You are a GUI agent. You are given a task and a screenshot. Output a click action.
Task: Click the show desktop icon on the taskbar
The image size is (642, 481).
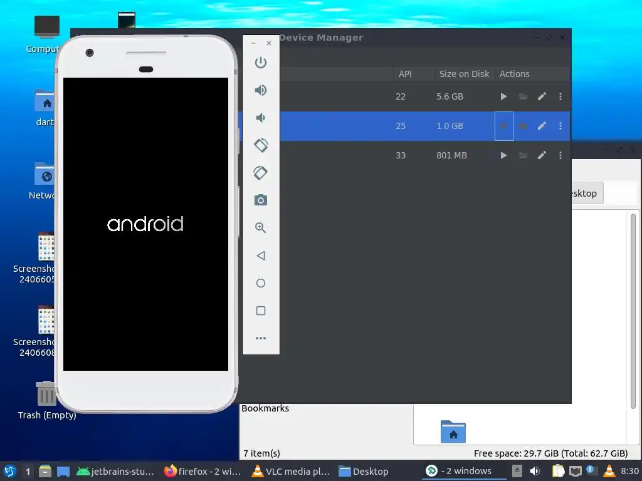click(x=63, y=472)
